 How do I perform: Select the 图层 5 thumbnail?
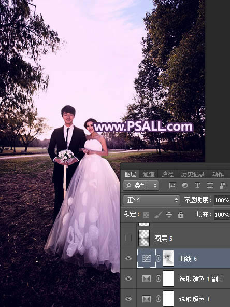[x=144, y=238]
